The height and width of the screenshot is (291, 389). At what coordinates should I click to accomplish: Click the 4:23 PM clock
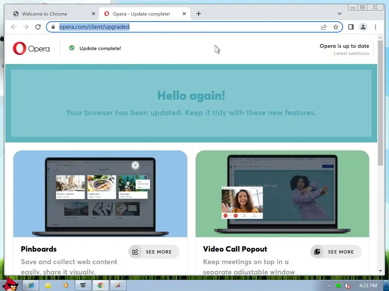[x=368, y=286]
